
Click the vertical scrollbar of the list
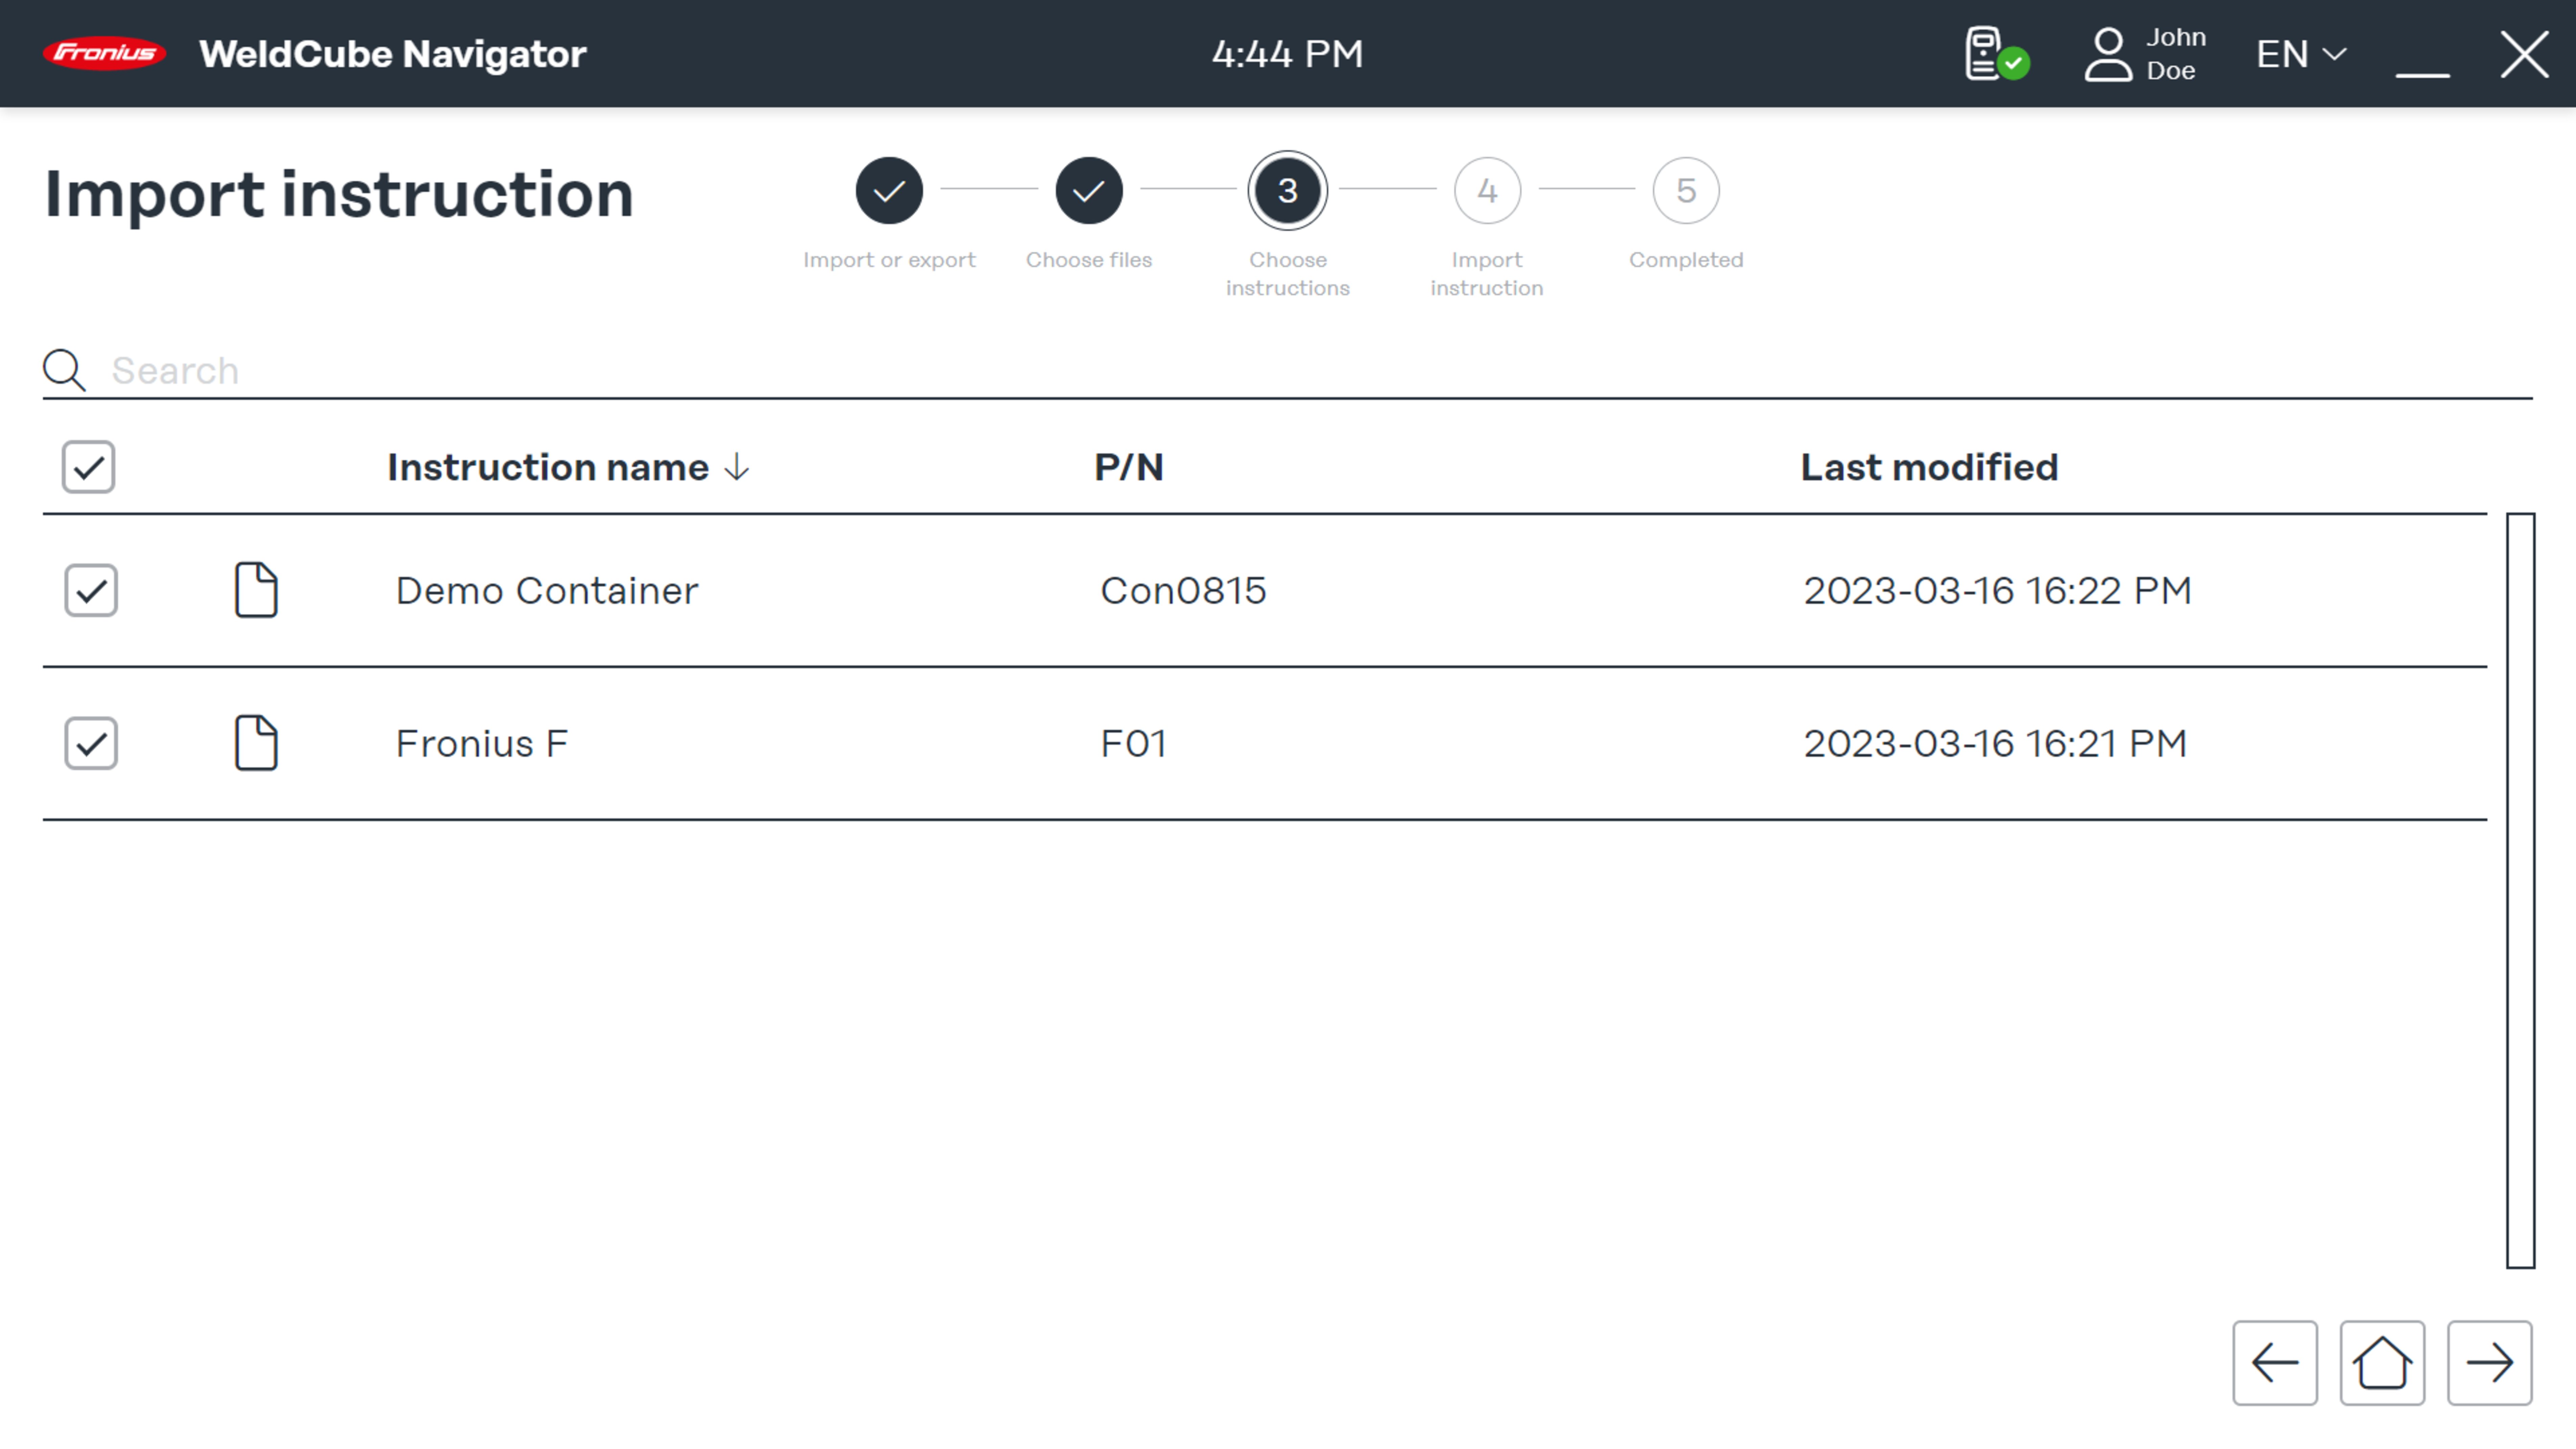(2520, 891)
